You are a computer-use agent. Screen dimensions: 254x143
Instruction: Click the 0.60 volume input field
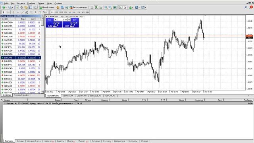[x=62, y=19]
